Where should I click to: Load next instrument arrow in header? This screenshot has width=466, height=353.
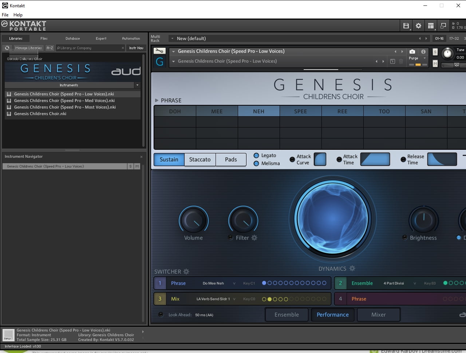tap(402, 51)
